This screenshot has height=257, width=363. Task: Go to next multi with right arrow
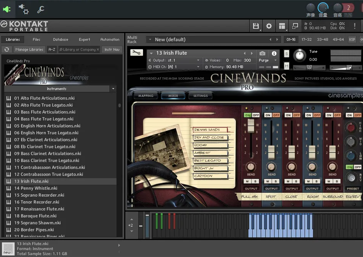277,40
